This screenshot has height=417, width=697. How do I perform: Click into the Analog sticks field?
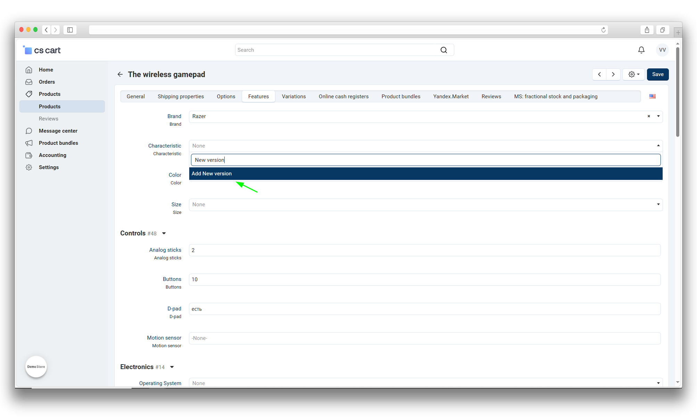(424, 250)
